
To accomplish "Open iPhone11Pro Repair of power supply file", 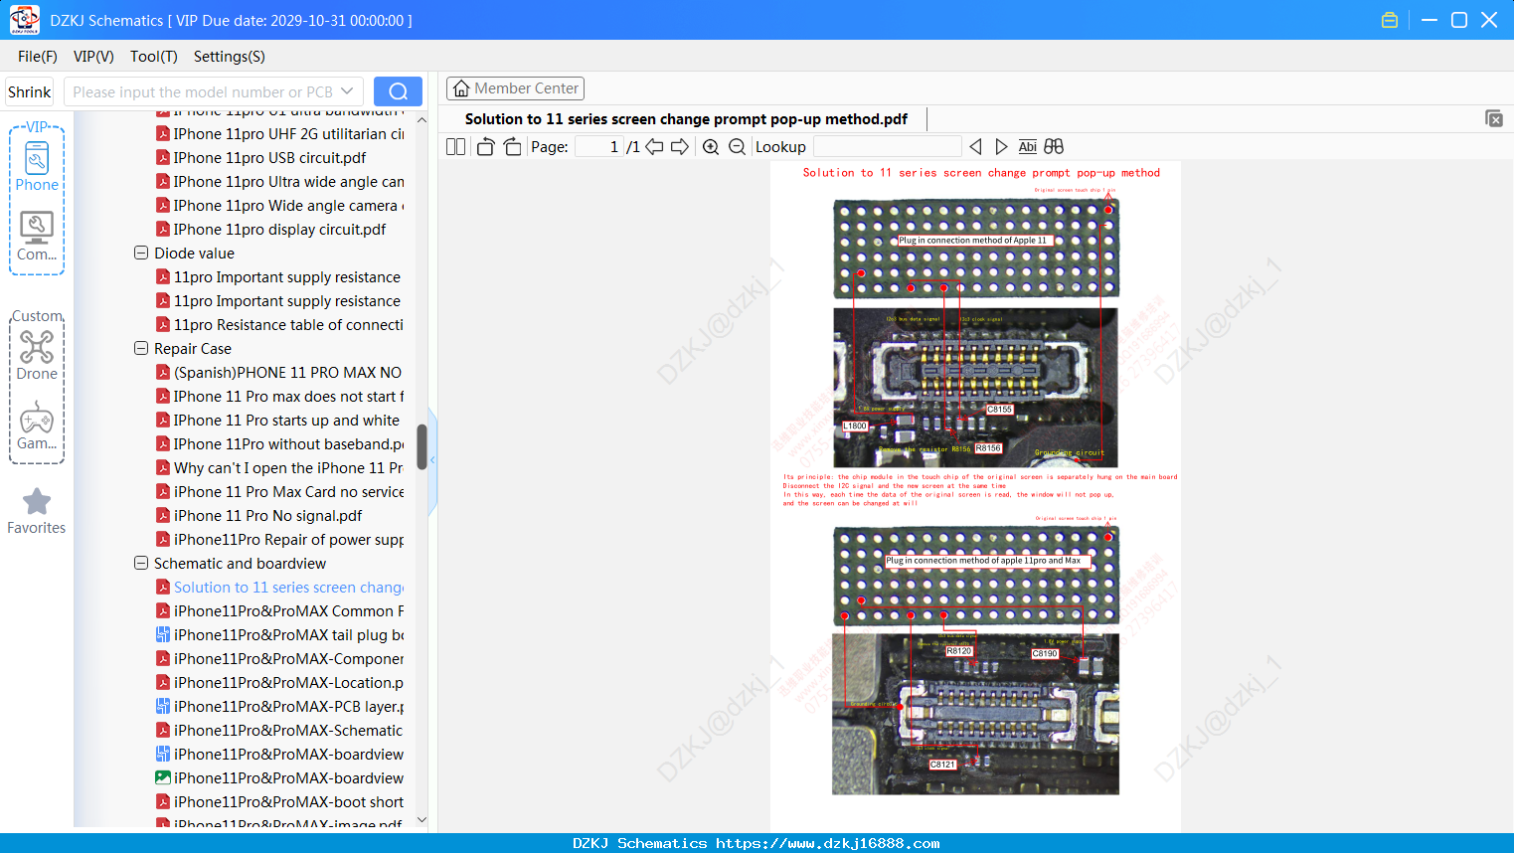I will (288, 539).
